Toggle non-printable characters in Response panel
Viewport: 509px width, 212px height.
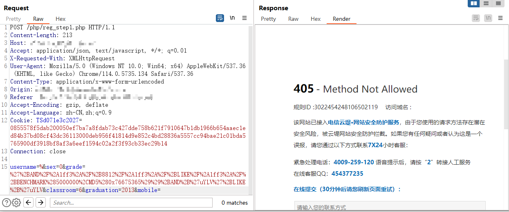coord(488,18)
